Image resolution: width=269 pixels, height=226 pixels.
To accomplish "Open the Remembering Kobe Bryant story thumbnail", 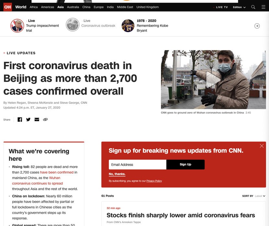I will tap(128, 26).
